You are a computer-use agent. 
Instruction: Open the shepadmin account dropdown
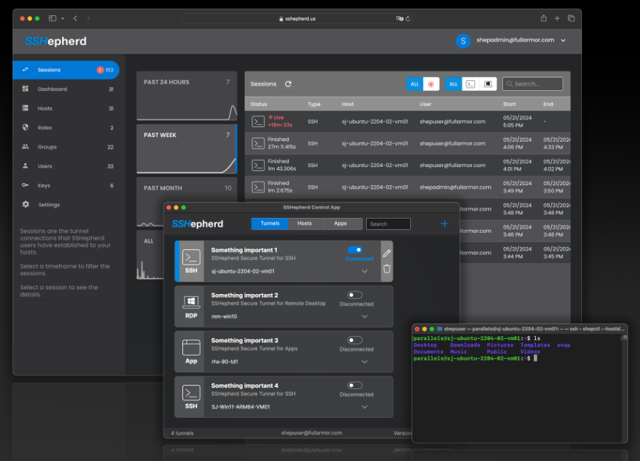563,41
